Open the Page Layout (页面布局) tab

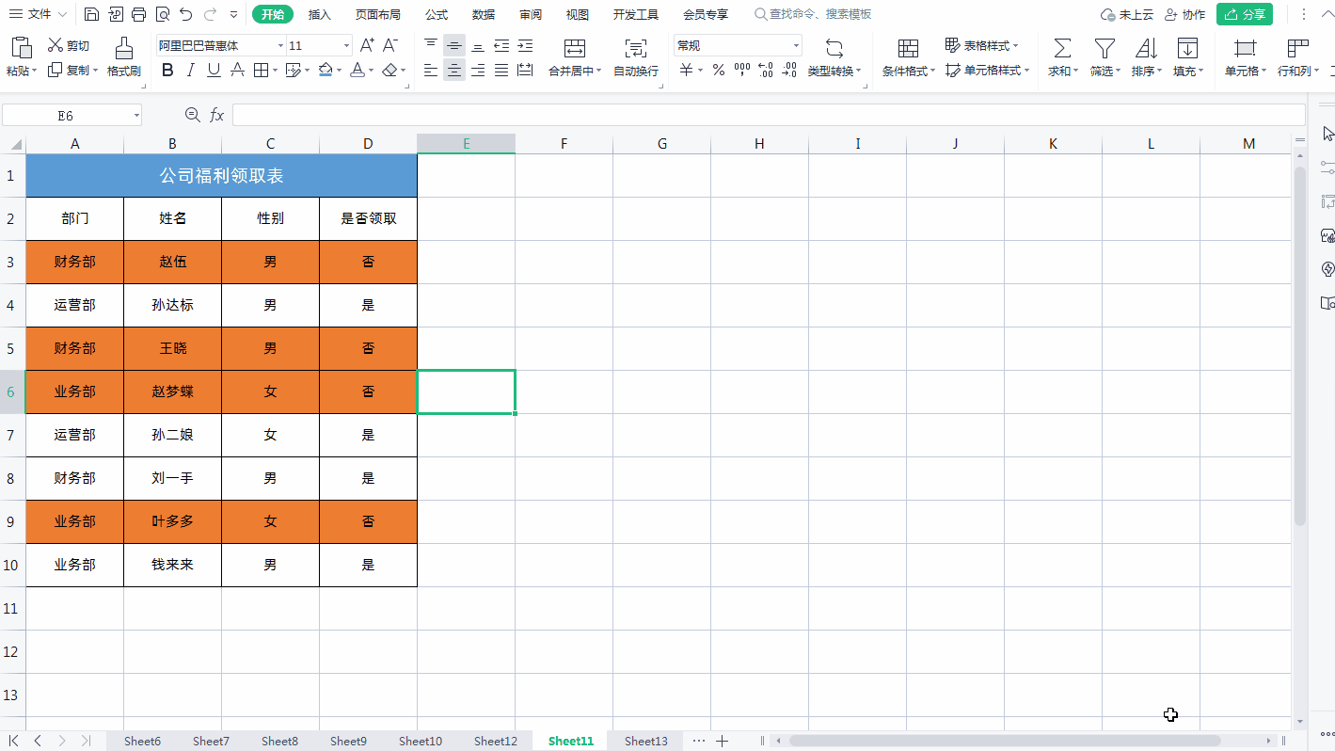[378, 14]
